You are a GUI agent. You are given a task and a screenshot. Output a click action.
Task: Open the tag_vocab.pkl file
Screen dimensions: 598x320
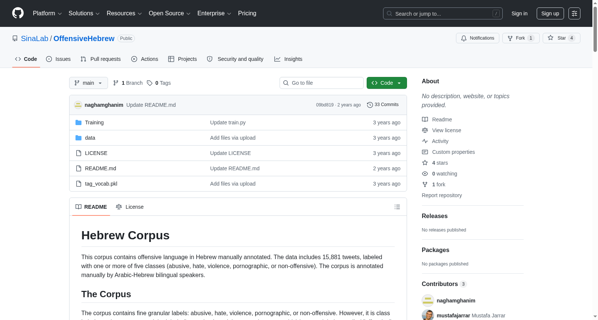coord(101,184)
